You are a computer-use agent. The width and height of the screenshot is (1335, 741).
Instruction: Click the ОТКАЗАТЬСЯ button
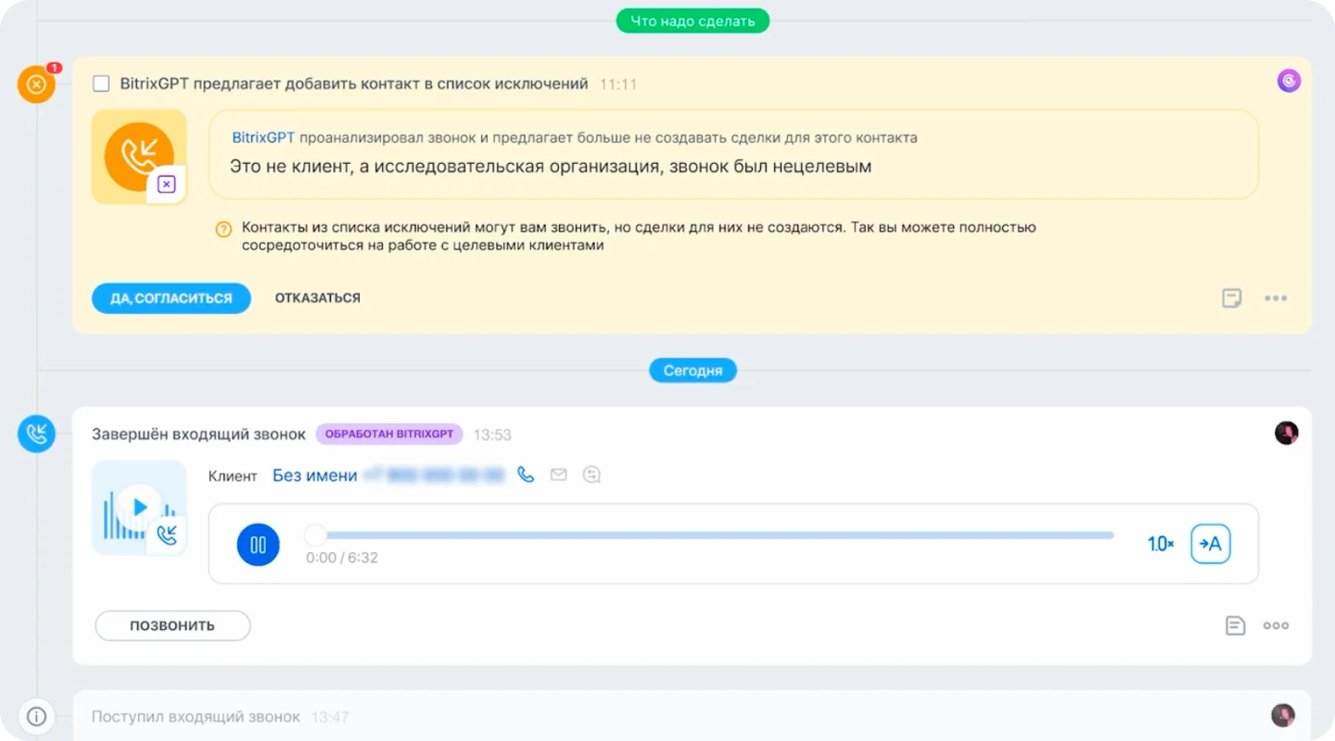tap(318, 298)
